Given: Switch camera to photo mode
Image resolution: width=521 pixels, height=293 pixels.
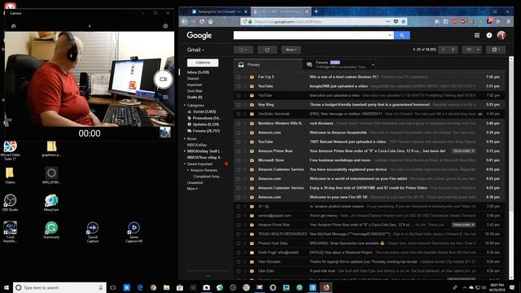Looking at the screenshot, I should 165,97.
